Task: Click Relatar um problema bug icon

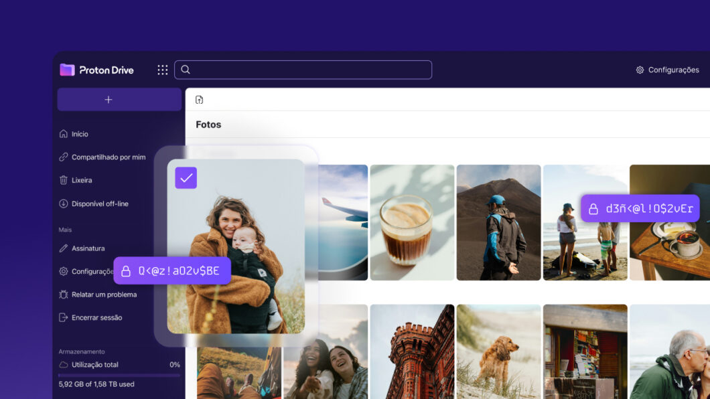Action: 64,295
